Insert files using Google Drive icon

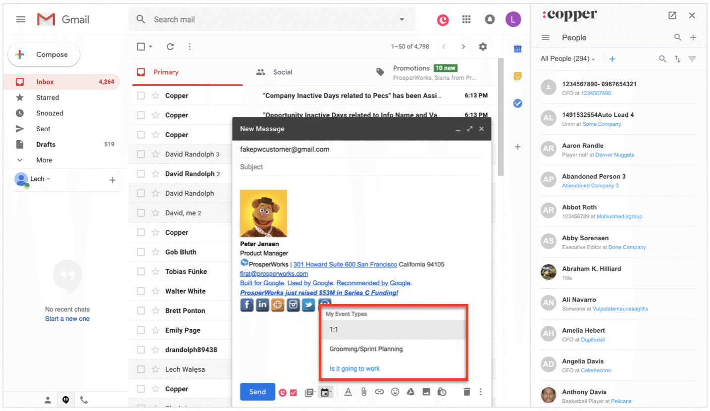click(x=410, y=392)
